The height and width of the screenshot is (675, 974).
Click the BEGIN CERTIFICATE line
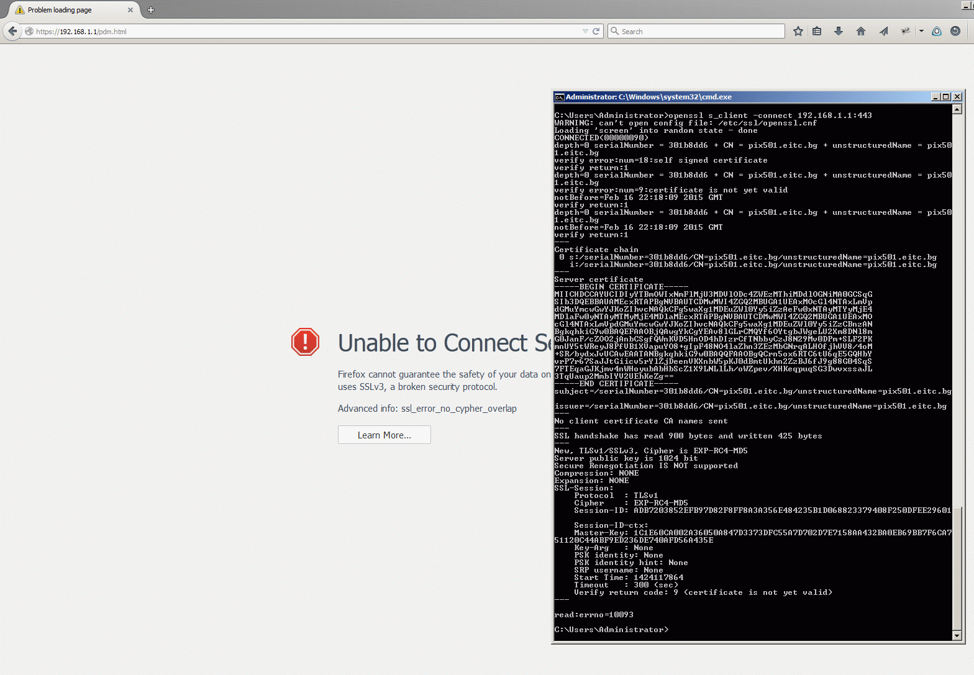click(x=621, y=287)
